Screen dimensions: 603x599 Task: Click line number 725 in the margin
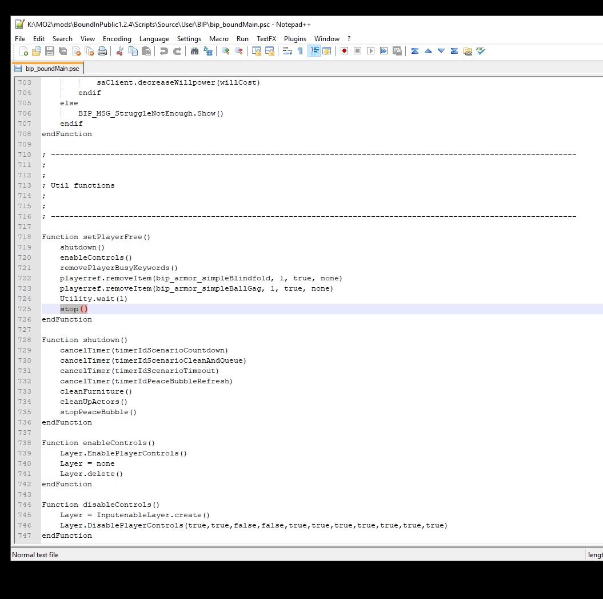coord(25,309)
